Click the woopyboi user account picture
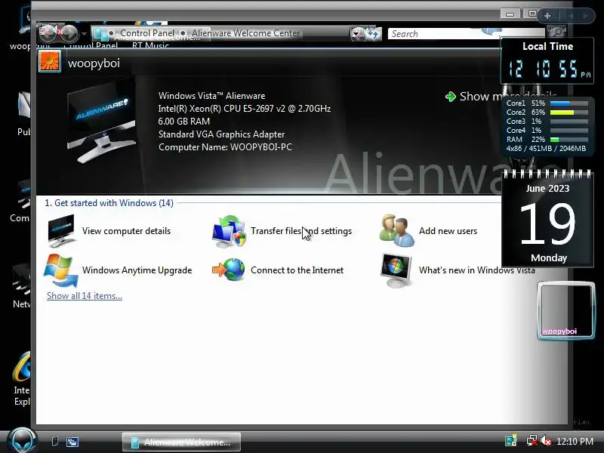Viewport: 604px width, 453px height. (x=50, y=61)
